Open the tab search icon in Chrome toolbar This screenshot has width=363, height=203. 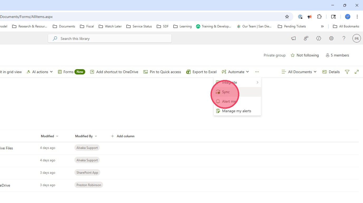coord(333,17)
